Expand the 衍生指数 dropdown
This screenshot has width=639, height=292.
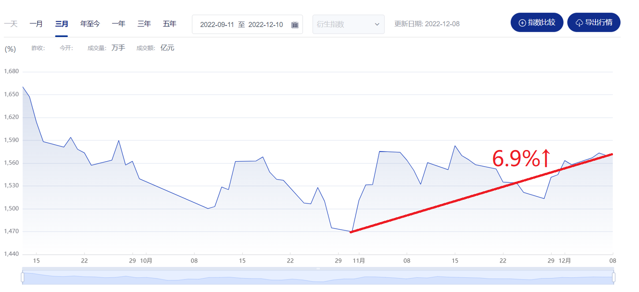pos(348,24)
